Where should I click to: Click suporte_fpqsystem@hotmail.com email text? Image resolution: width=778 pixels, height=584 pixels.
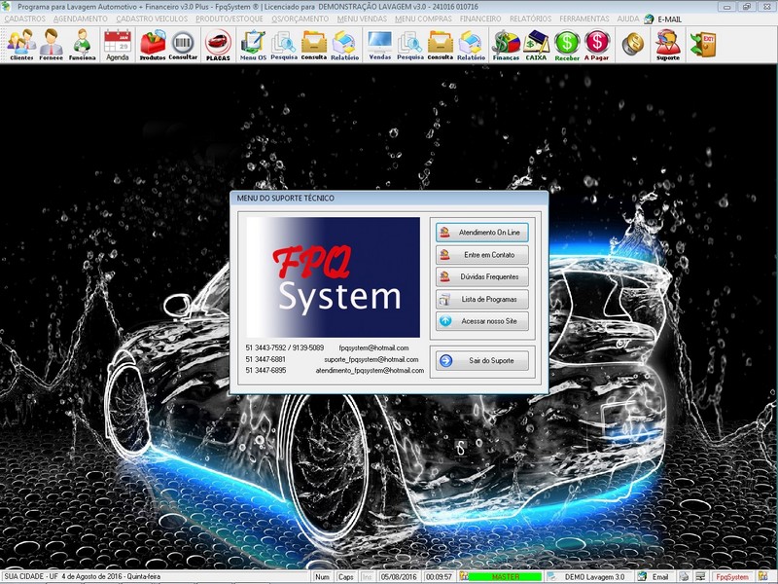(371, 359)
